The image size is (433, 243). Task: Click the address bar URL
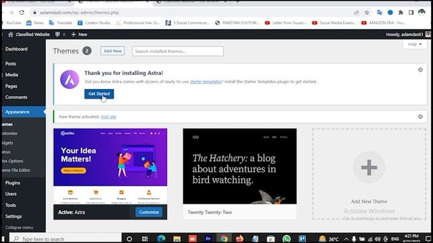pos(79,13)
